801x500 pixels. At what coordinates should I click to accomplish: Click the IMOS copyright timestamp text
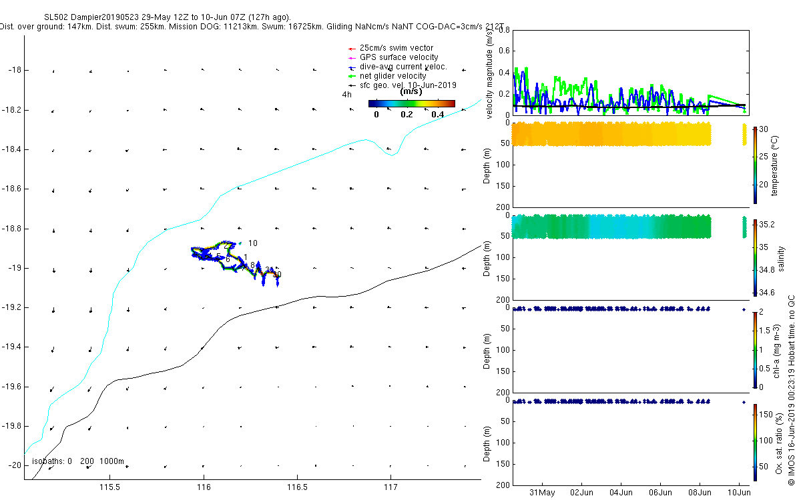(x=792, y=390)
